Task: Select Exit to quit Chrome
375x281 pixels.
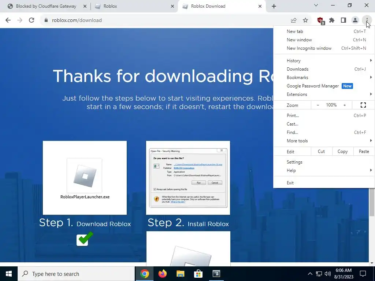Action: click(324, 183)
